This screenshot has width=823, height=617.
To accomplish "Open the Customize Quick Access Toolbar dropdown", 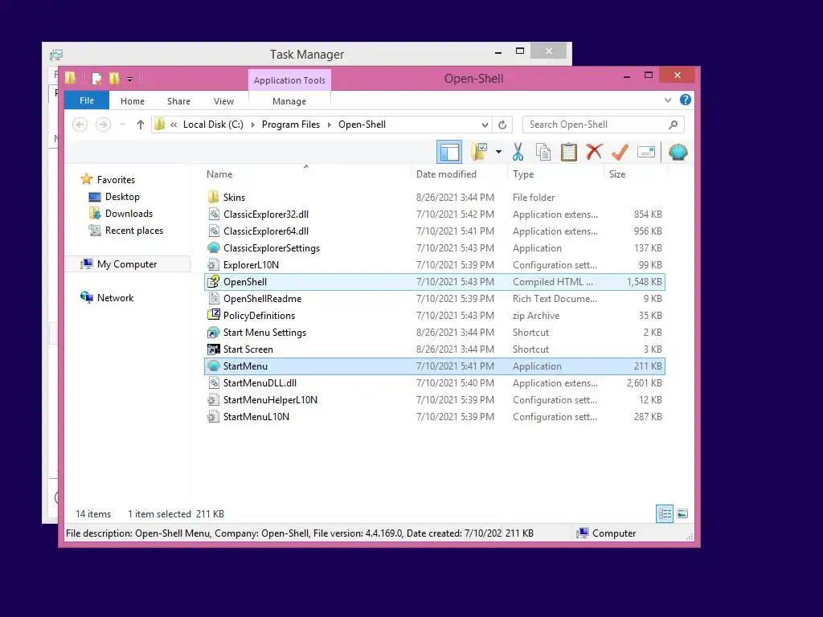I will coord(129,80).
